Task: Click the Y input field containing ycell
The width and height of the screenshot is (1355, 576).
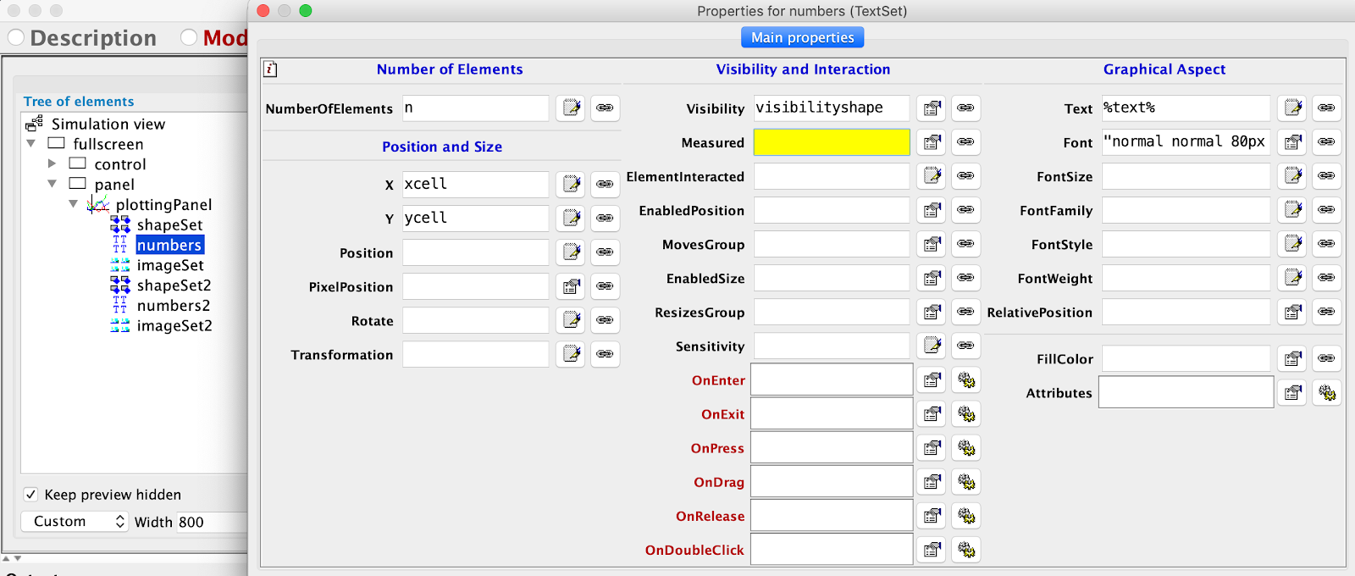Action: [475, 218]
